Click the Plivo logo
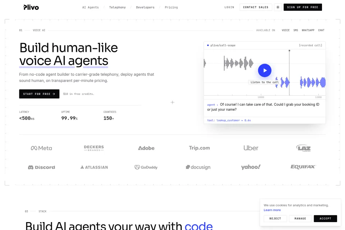 tap(31, 7)
